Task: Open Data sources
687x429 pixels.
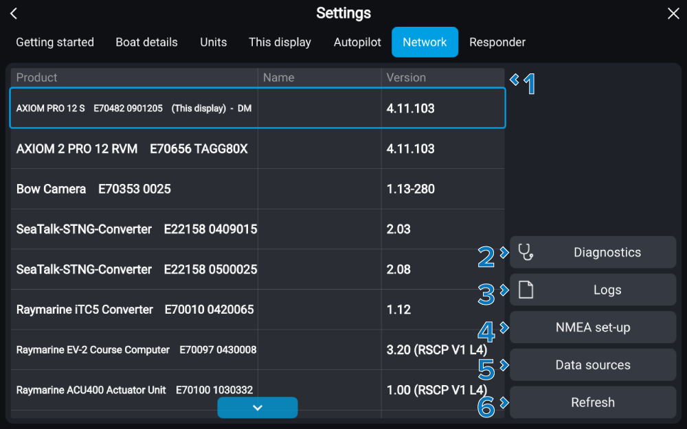Action: [x=593, y=365]
